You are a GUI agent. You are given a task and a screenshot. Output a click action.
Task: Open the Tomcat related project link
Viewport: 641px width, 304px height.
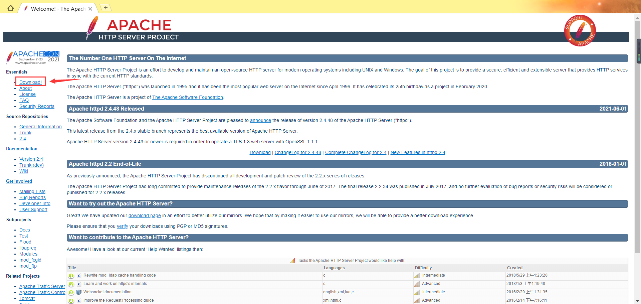pos(27,298)
